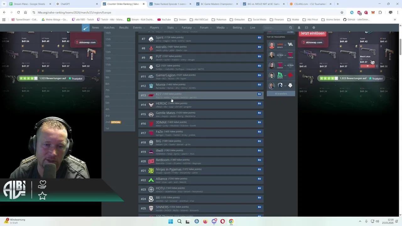The image size is (402, 226).
Task: Click the Spirit team logo
Action: [x=151, y=39]
